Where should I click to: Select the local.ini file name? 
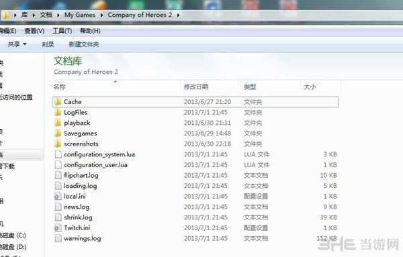tap(75, 197)
